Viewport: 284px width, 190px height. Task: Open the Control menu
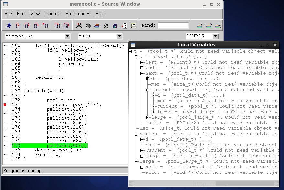click(52, 14)
